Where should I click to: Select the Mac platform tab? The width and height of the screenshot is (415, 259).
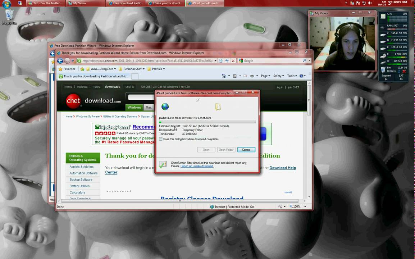[149, 108]
